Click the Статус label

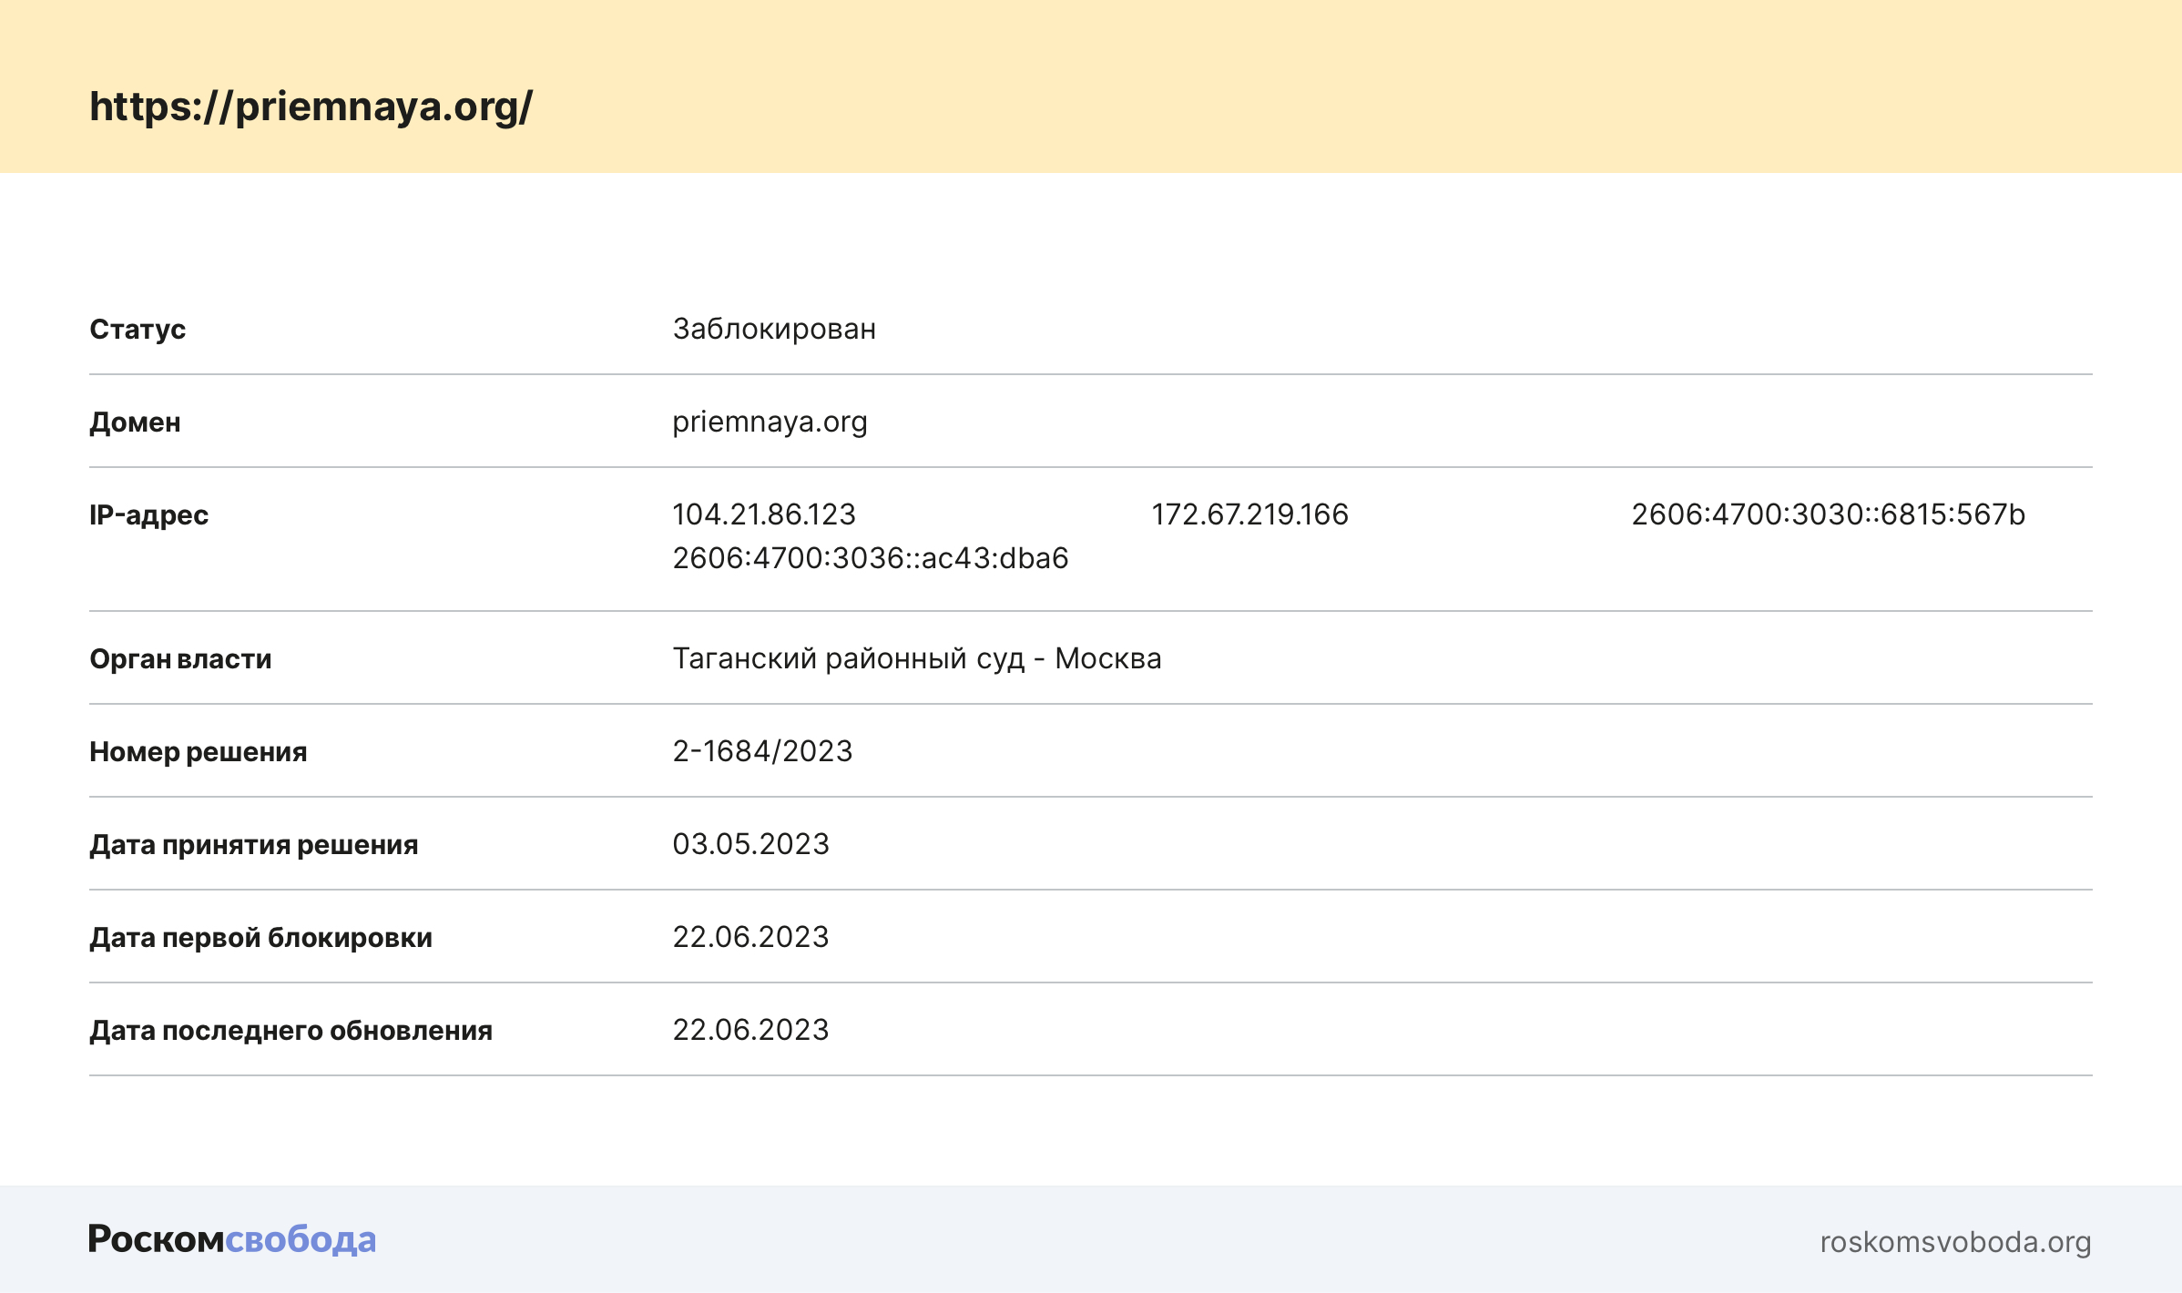(x=138, y=329)
